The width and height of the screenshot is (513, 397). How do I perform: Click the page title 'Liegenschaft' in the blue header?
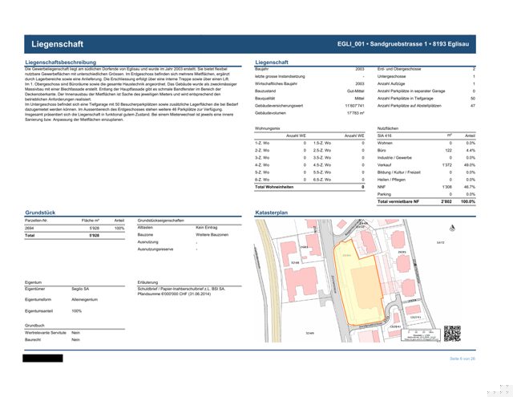[57, 44]
